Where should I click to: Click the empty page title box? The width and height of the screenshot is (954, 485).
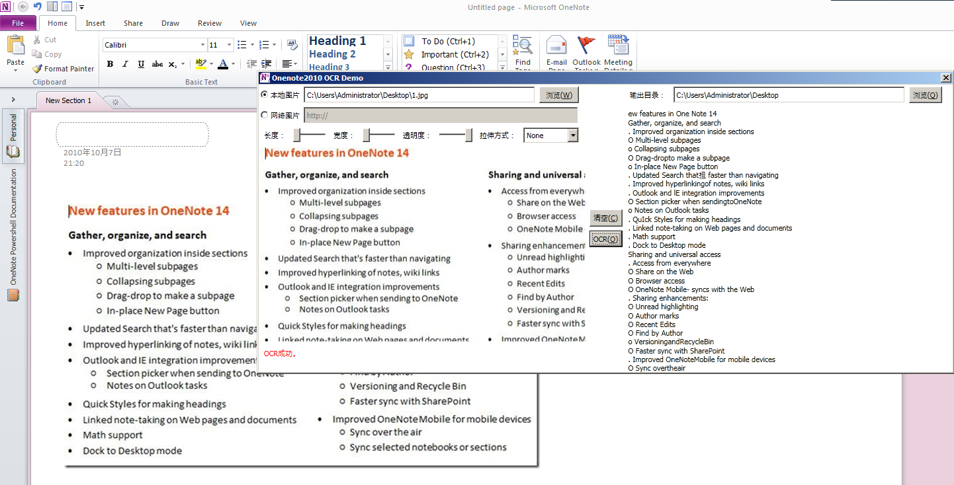132,134
